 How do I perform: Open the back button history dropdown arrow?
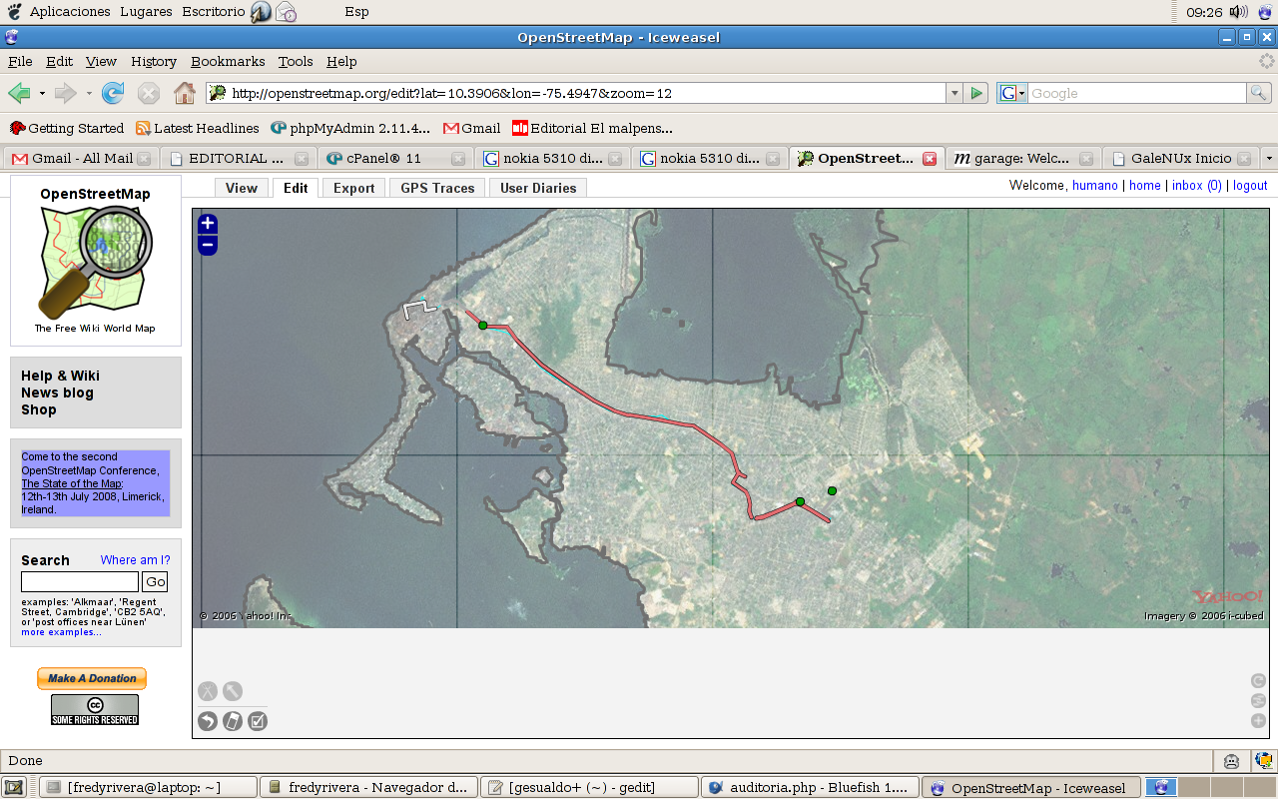(42, 93)
